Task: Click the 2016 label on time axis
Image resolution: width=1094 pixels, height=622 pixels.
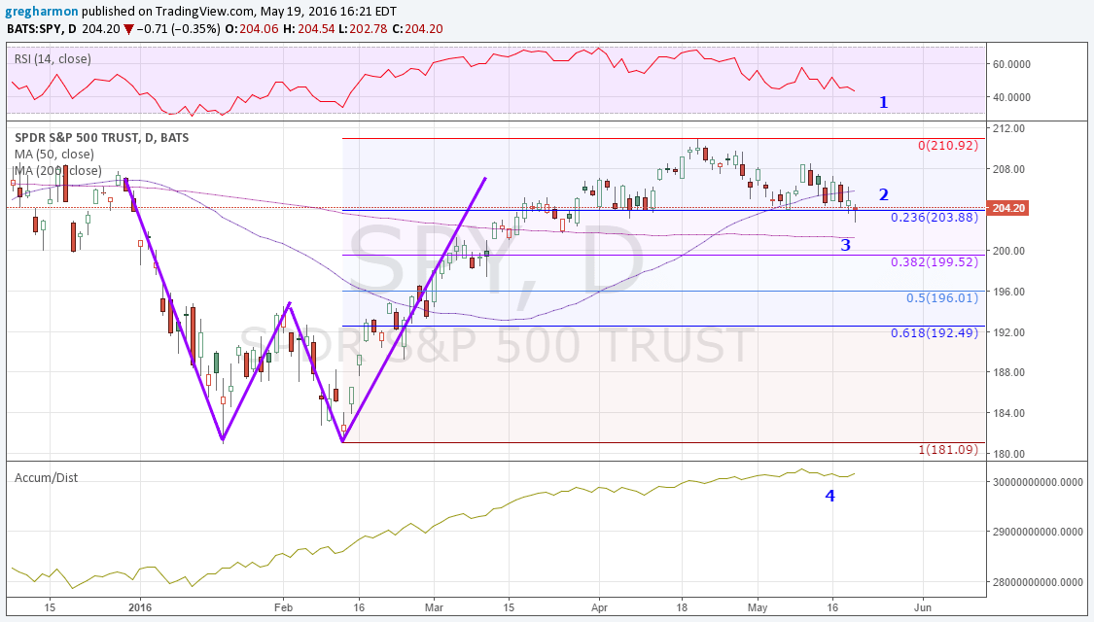Action: point(139,607)
